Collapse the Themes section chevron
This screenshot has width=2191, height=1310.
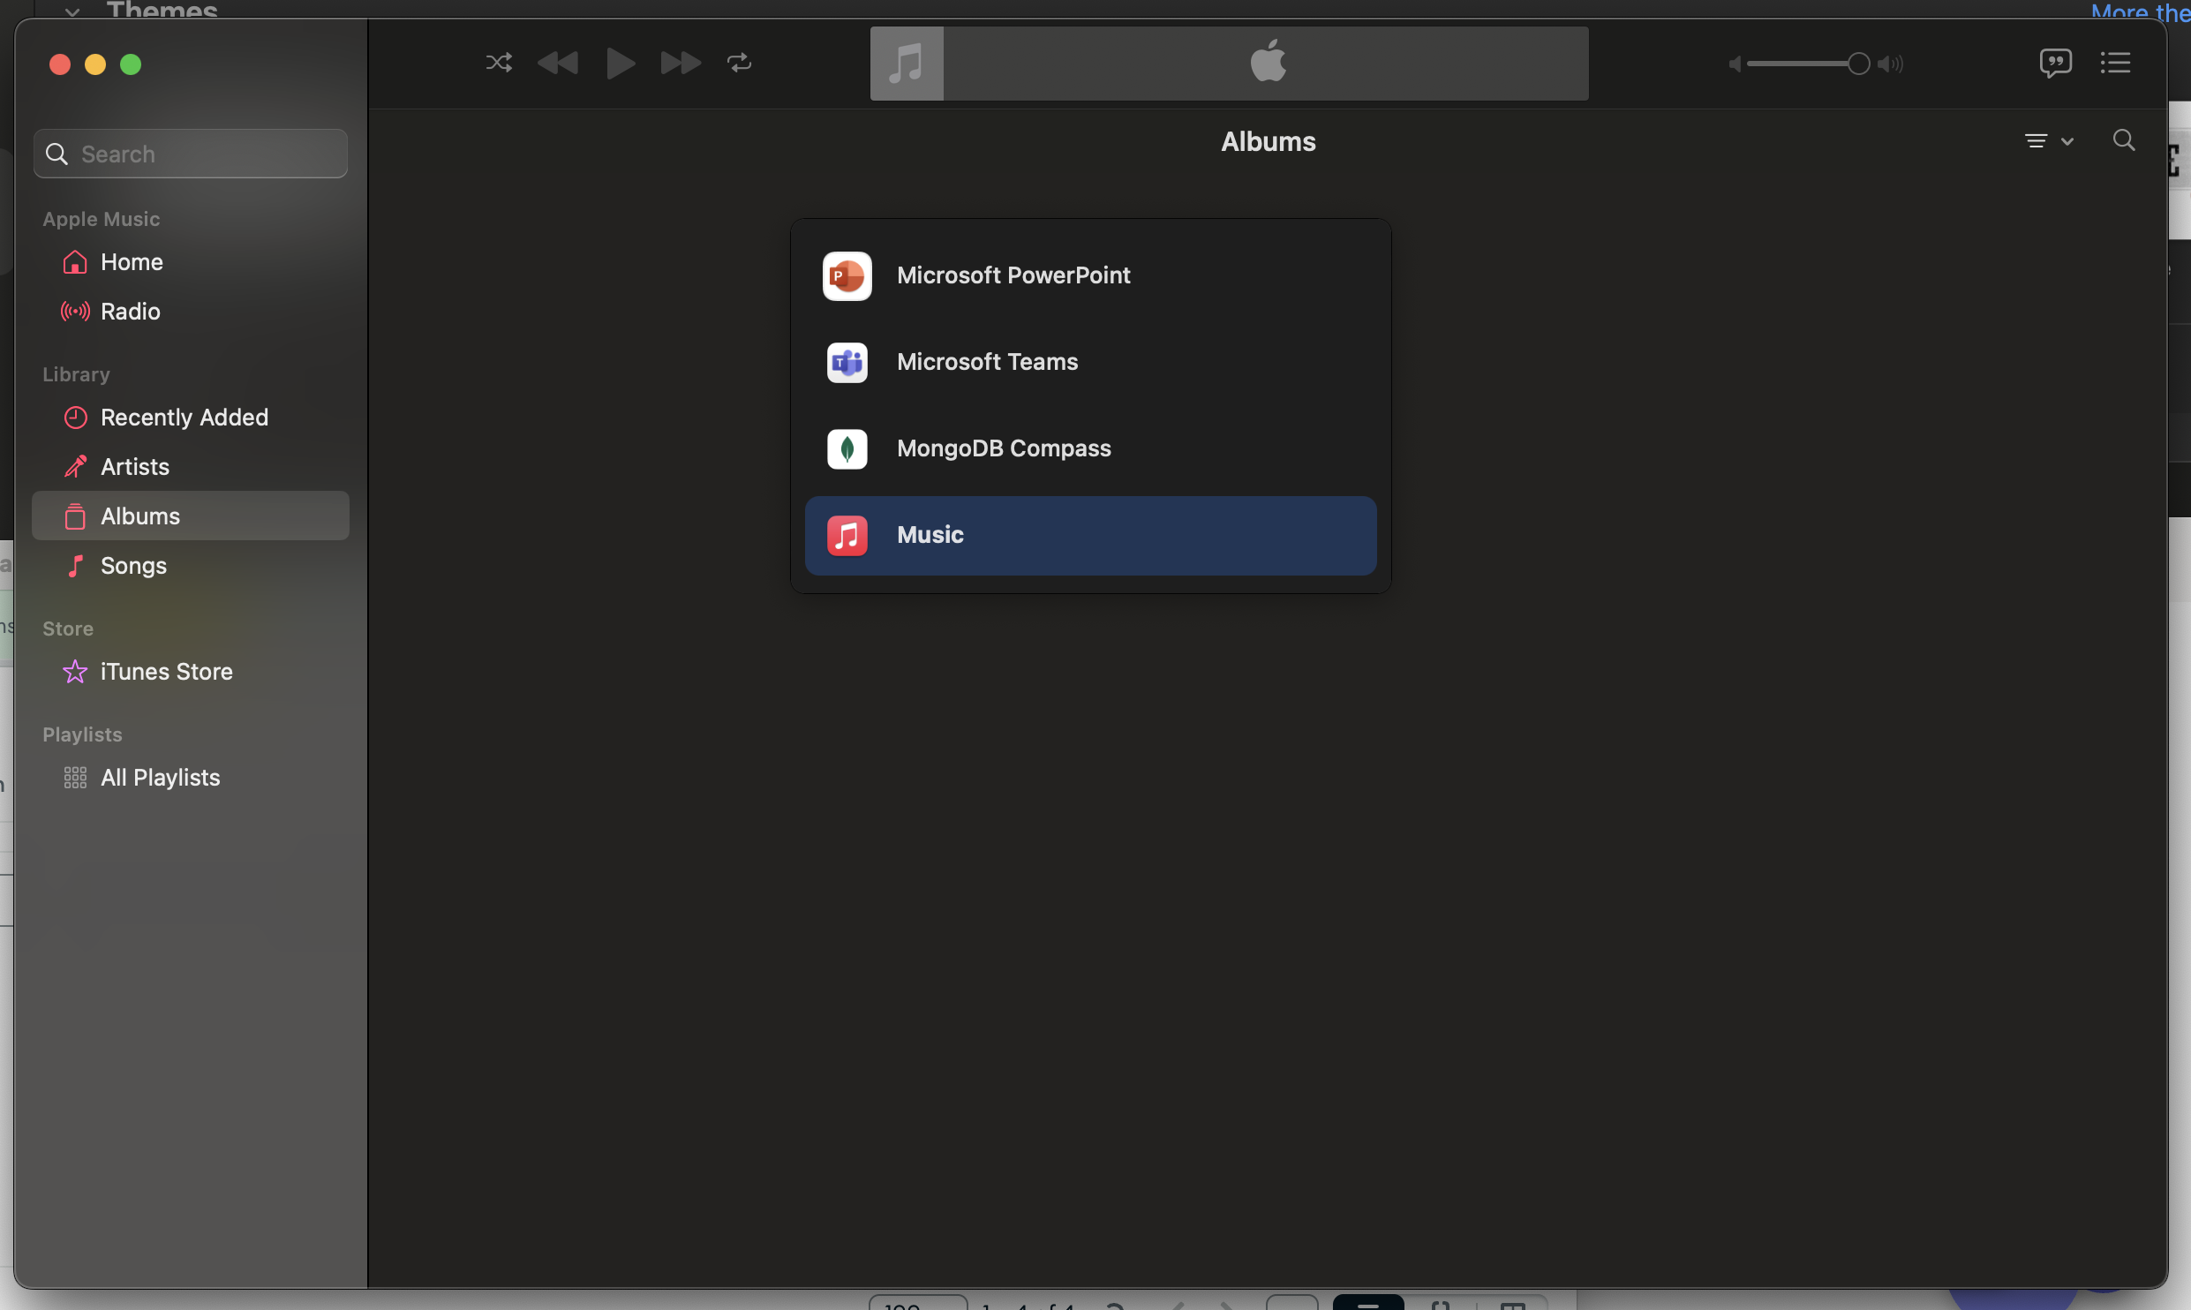pyautogui.click(x=72, y=10)
